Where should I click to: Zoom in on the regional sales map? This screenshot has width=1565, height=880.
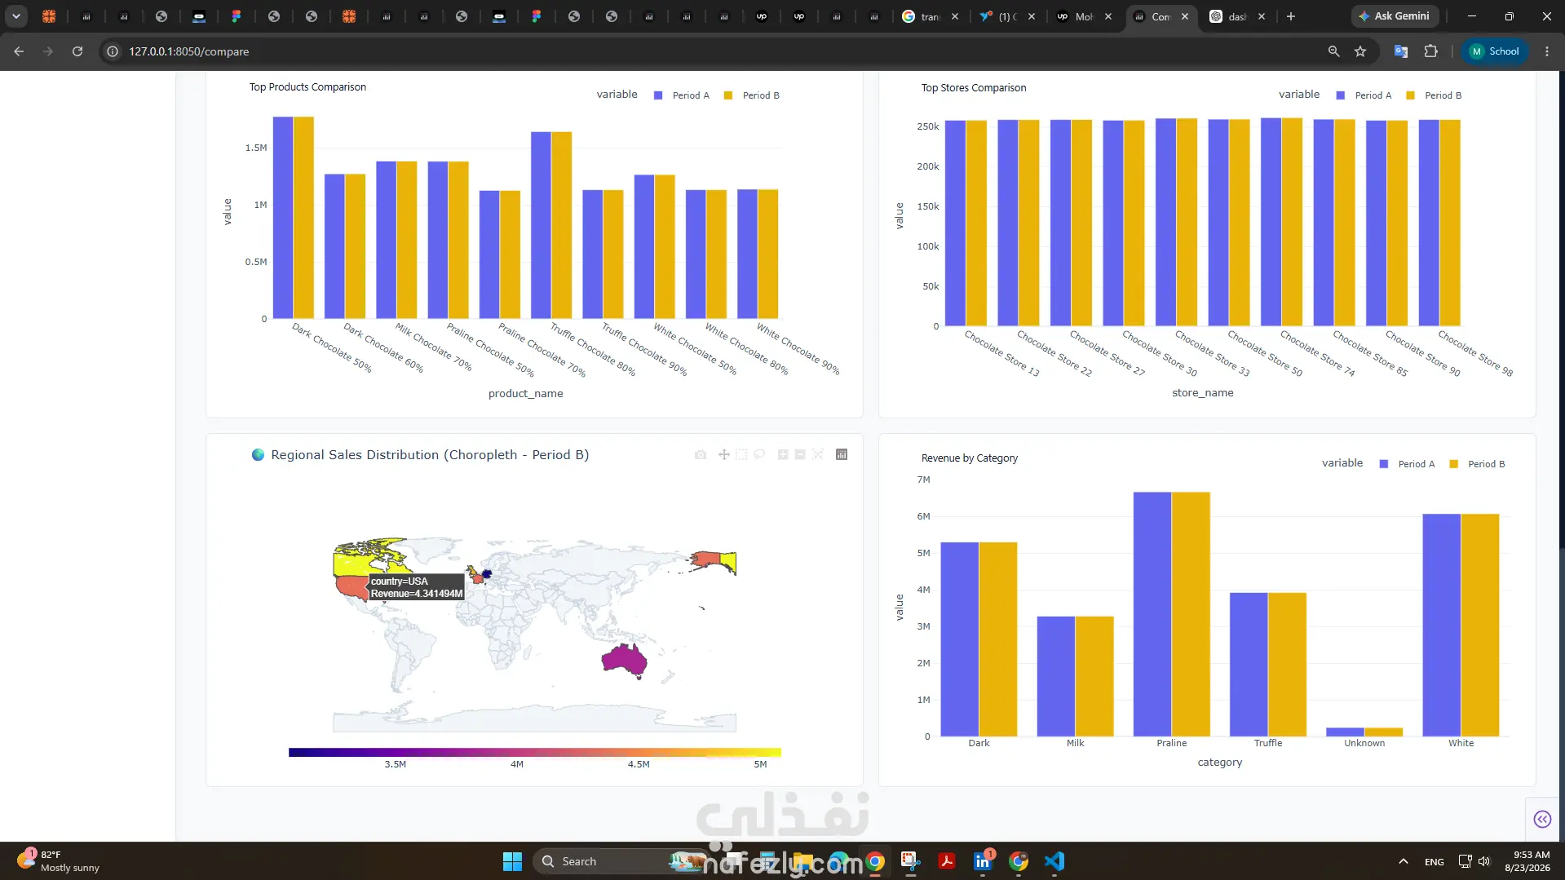tap(783, 454)
